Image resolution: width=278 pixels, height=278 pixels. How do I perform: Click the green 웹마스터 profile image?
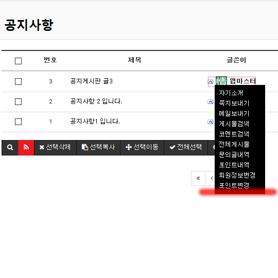221,81
